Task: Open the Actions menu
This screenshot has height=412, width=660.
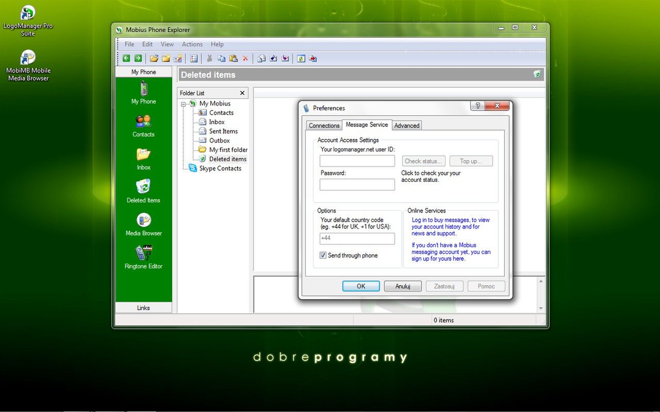Action: click(192, 44)
